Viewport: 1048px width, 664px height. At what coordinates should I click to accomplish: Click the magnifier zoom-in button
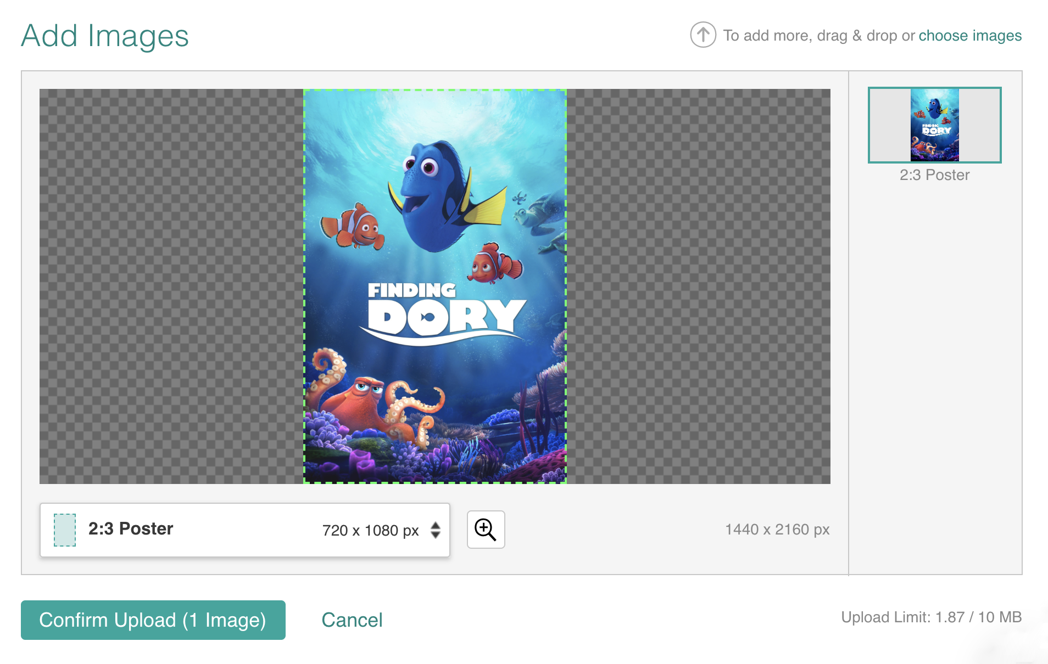tap(486, 530)
